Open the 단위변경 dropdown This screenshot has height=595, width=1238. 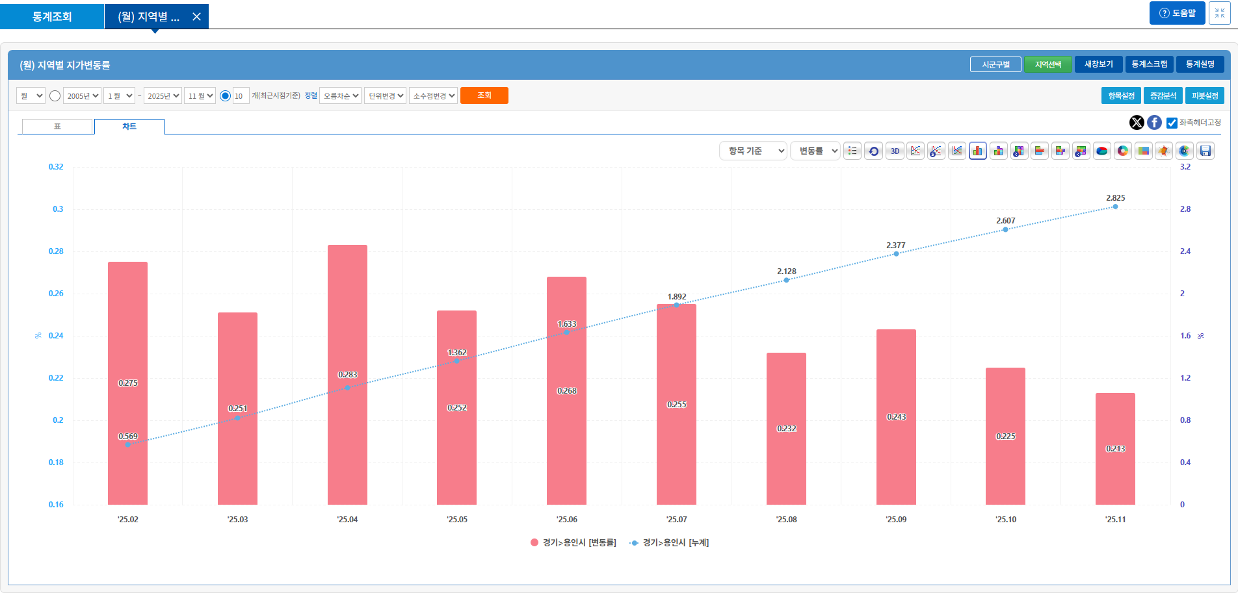pos(385,95)
